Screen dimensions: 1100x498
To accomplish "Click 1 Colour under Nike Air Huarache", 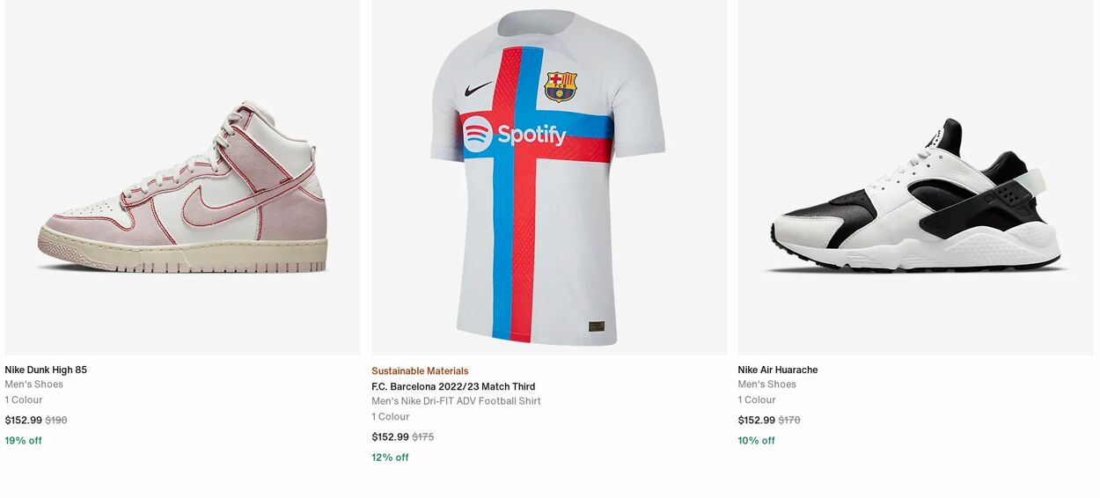I will (x=757, y=400).
